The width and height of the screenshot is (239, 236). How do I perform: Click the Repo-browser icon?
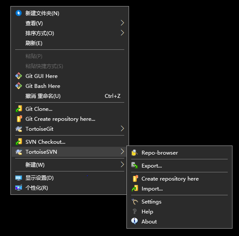point(134,152)
